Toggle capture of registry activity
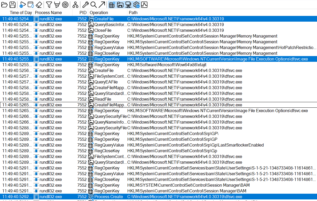The image size is (317, 201). point(112,4)
